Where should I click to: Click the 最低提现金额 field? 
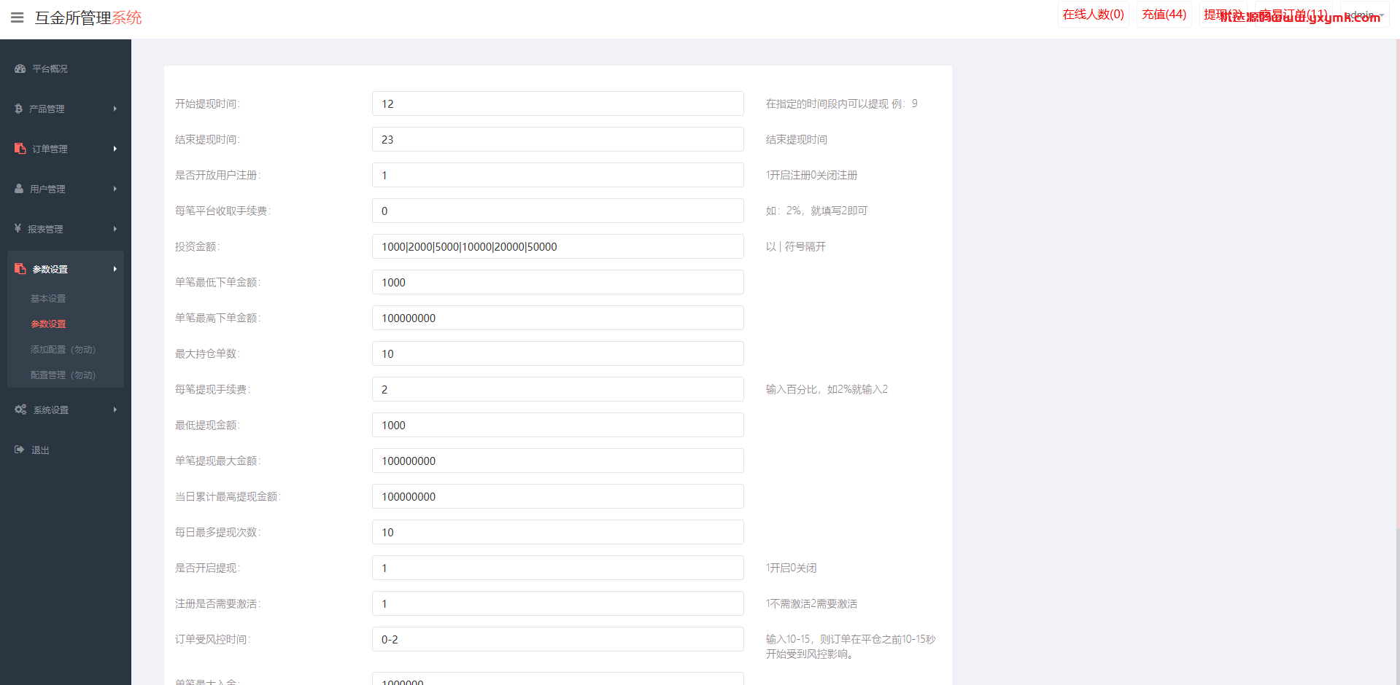tap(558, 425)
